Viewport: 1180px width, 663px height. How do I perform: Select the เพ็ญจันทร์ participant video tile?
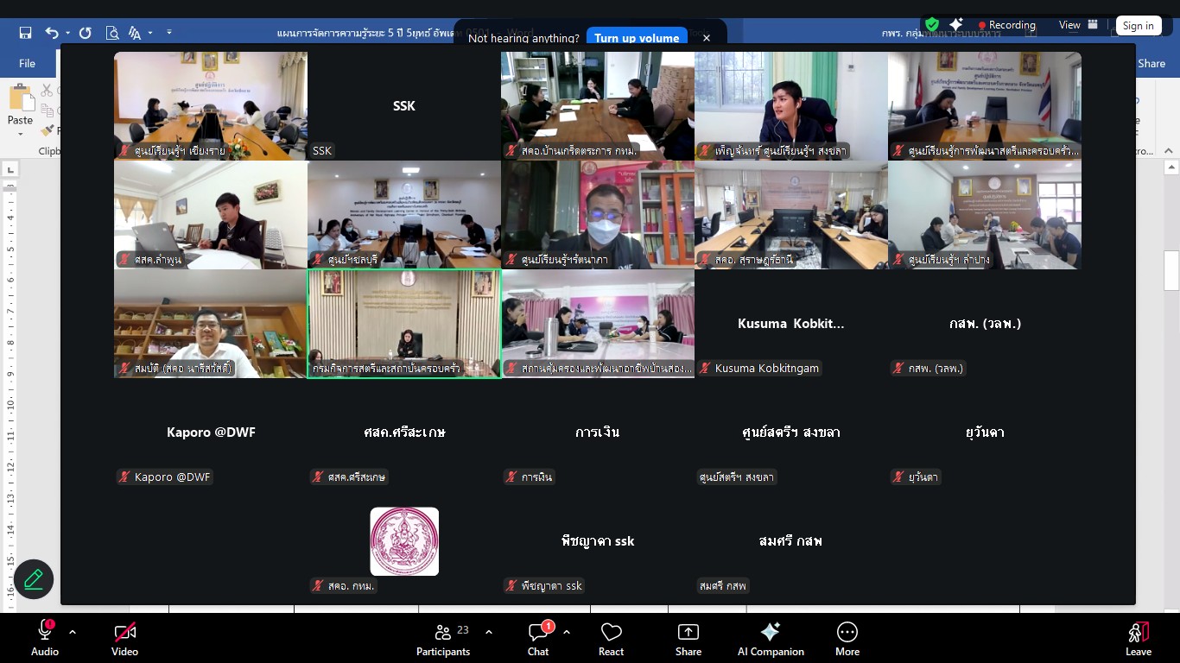point(790,105)
